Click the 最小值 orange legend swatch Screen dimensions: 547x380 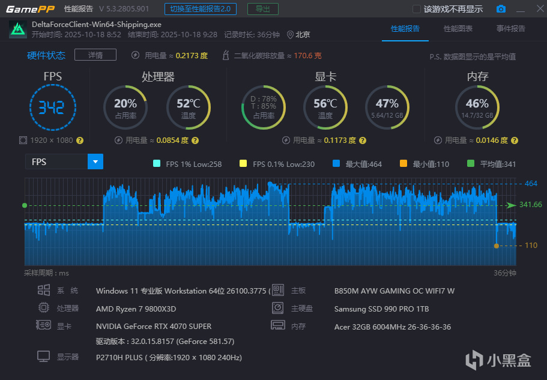pyautogui.click(x=403, y=163)
